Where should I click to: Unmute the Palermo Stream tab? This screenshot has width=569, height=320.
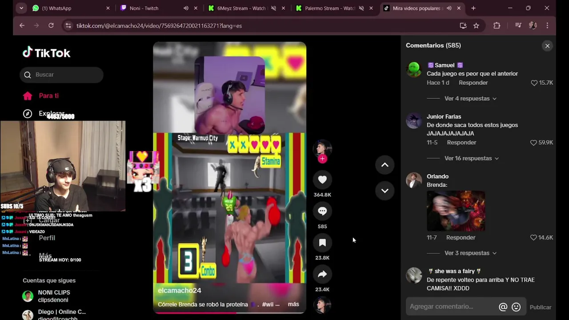click(361, 8)
